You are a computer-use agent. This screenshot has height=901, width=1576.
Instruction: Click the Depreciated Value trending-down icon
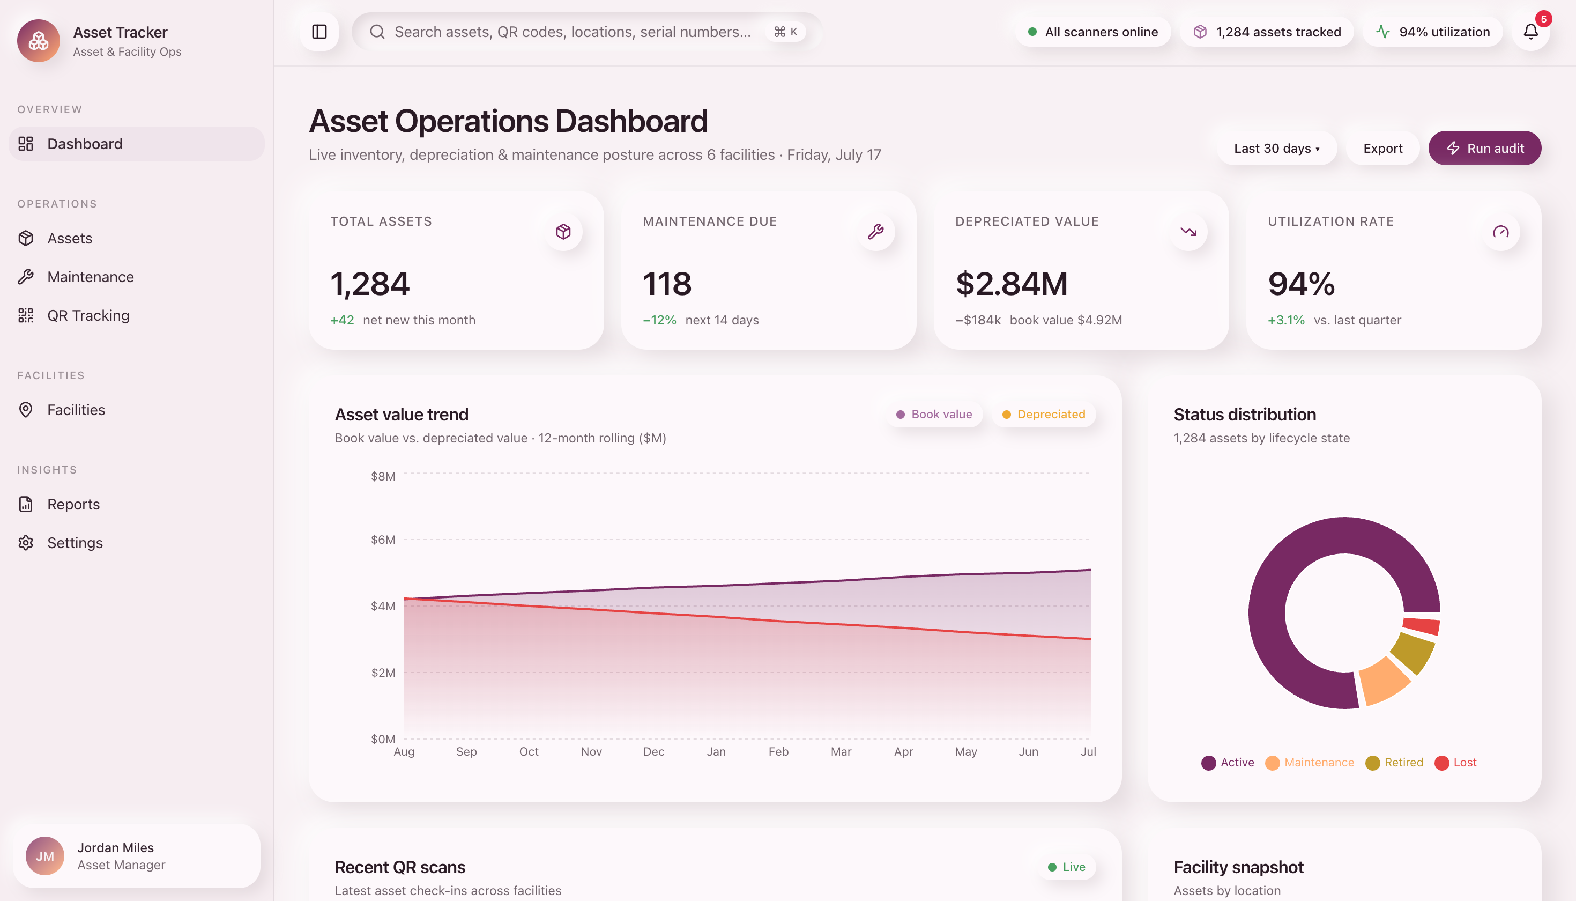(1188, 232)
